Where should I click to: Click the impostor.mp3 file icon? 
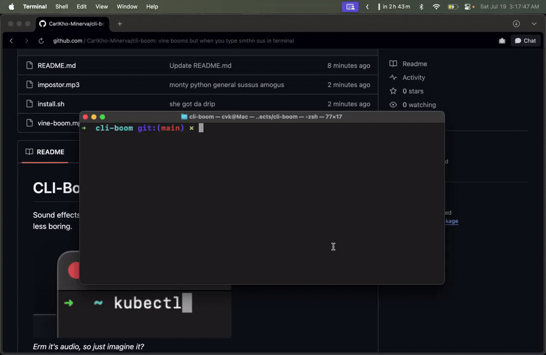tap(29, 85)
